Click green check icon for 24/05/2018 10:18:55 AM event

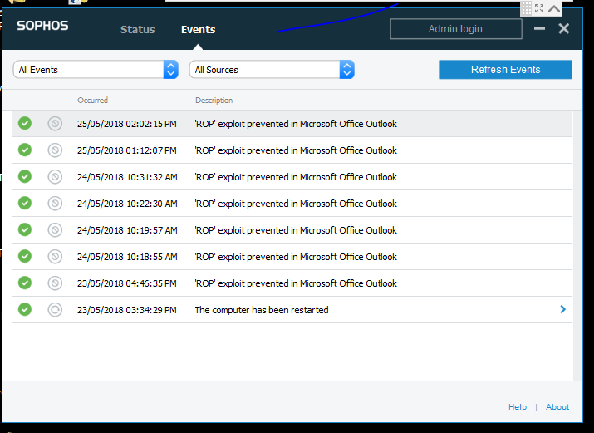click(x=25, y=256)
